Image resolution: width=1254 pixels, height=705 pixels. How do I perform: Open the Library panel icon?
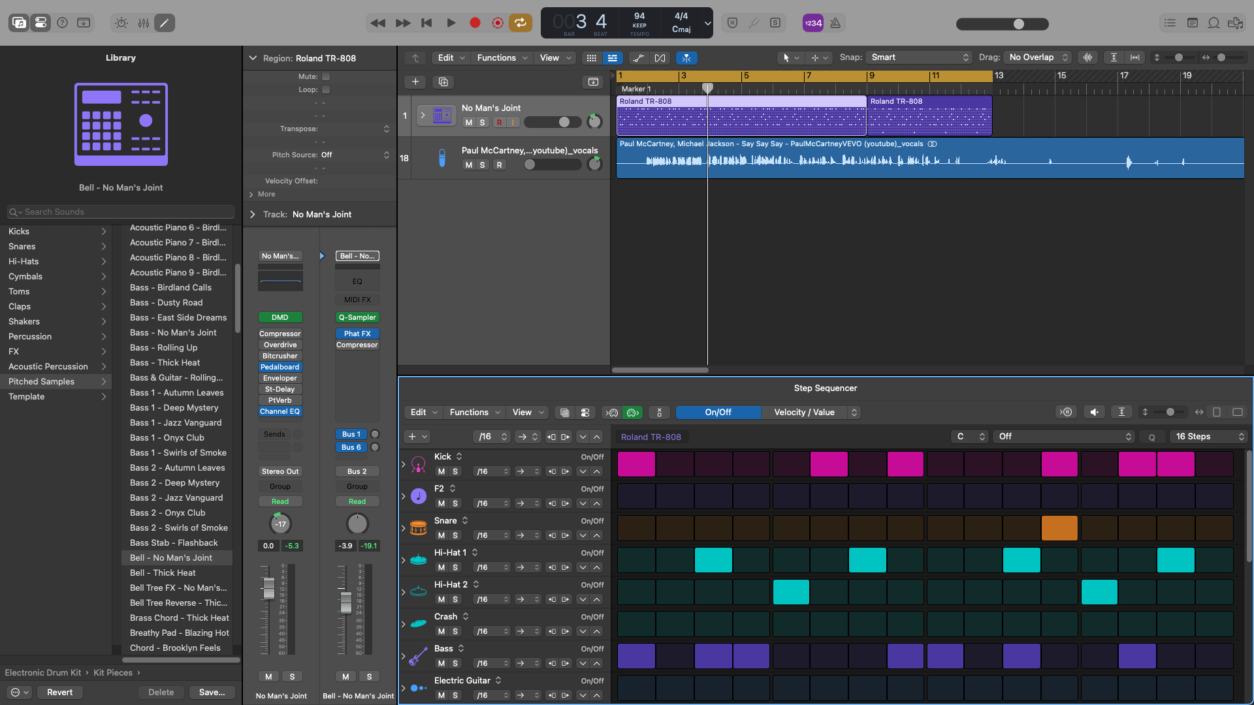coord(19,23)
